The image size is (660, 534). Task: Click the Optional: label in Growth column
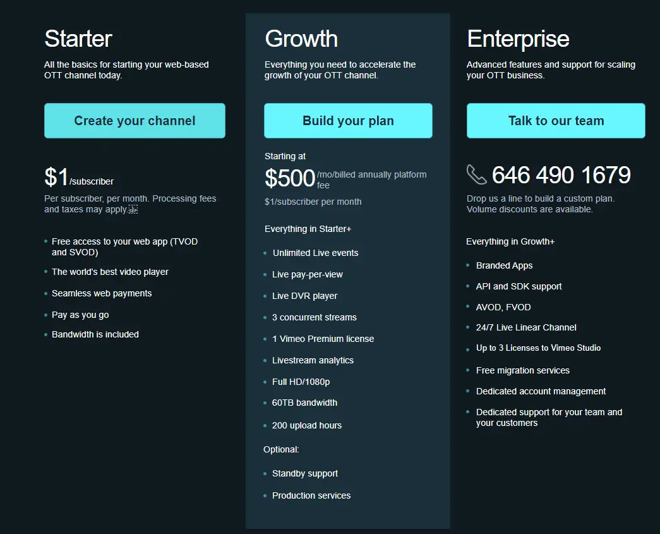[281, 449]
